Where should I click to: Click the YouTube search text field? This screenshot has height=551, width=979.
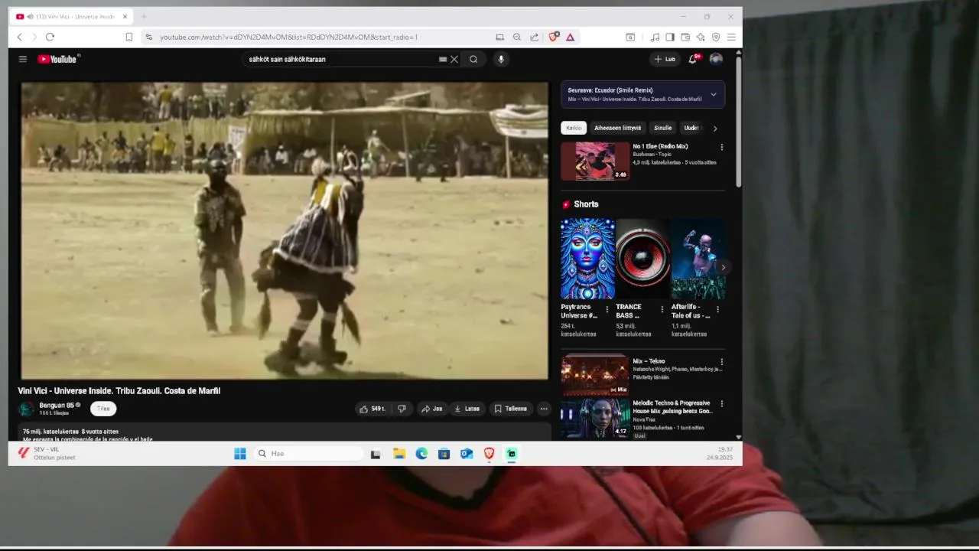(340, 59)
